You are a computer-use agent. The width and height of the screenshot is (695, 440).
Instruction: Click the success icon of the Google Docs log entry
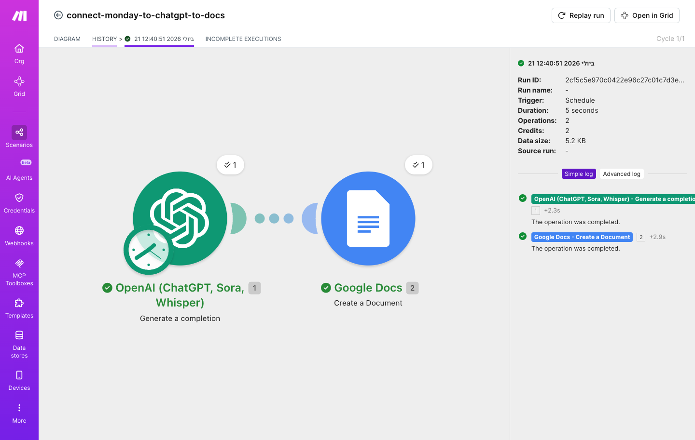[523, 236]
